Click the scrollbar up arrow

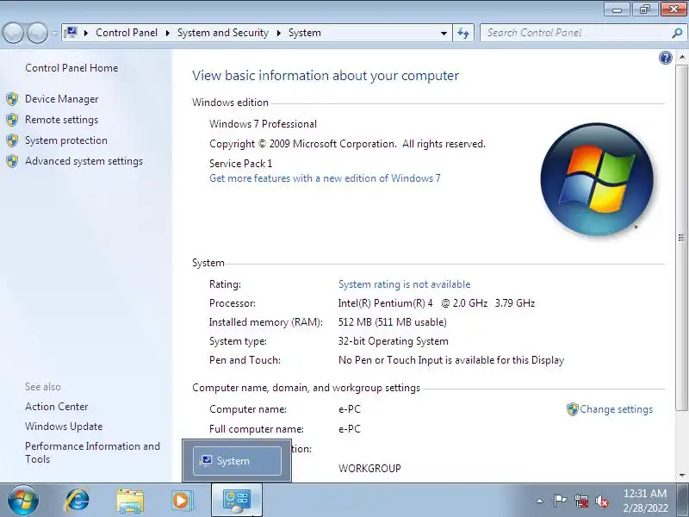coord(682,57)
